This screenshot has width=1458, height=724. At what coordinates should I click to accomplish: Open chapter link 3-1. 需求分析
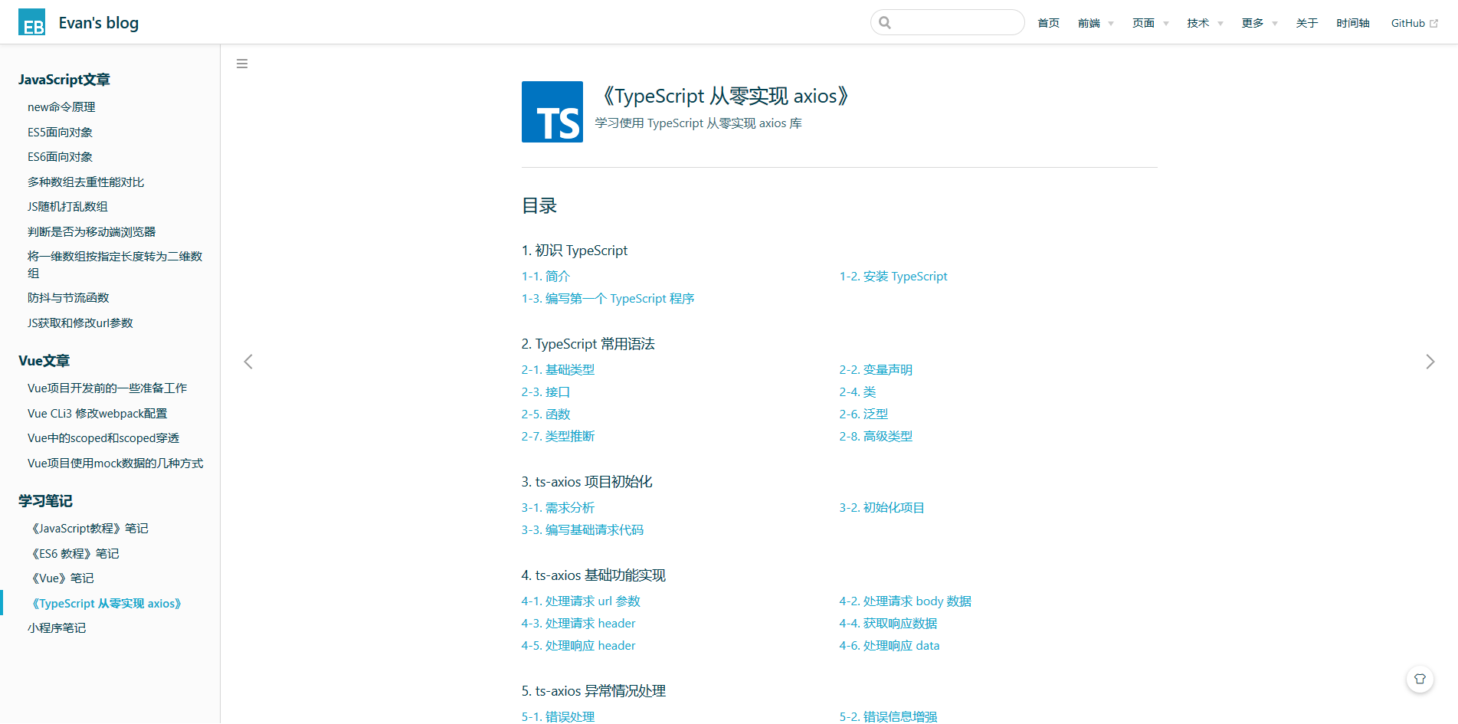[558, 508]
